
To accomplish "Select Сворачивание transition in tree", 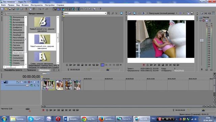I will (x=19, y=53).
